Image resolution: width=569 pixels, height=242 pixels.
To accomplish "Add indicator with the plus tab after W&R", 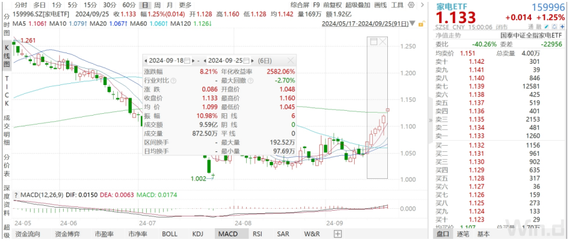I will (x=338, y=234).
